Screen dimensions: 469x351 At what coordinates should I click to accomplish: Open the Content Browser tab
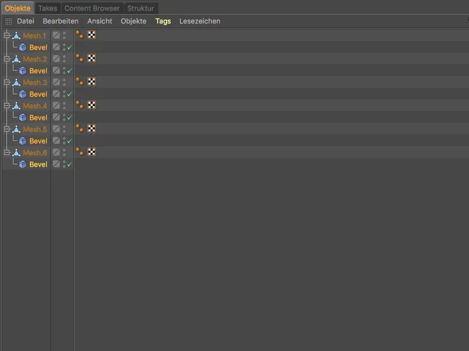pos(92,8)
